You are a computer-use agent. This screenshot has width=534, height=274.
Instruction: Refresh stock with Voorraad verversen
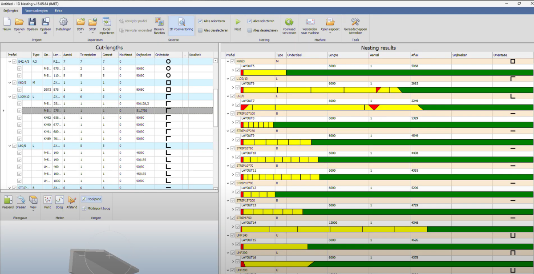pos(289,26)
